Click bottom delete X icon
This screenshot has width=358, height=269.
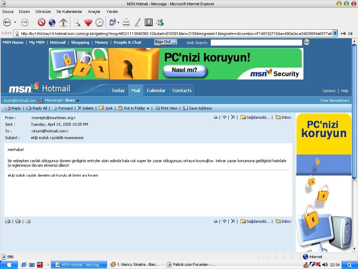click(x=233, y=221)
